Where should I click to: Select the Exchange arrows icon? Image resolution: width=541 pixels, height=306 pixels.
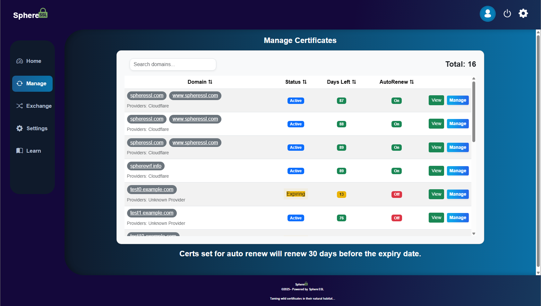pyautogui.click(x=19, y=106)
